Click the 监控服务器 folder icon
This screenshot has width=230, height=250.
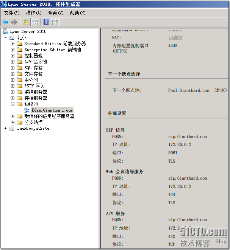coord(19,92)
